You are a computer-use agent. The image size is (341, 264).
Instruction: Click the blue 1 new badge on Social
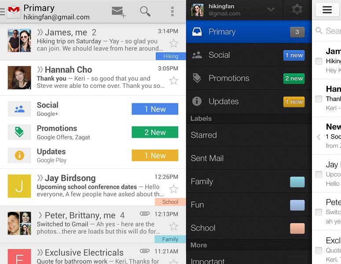(x=294, y=55)
